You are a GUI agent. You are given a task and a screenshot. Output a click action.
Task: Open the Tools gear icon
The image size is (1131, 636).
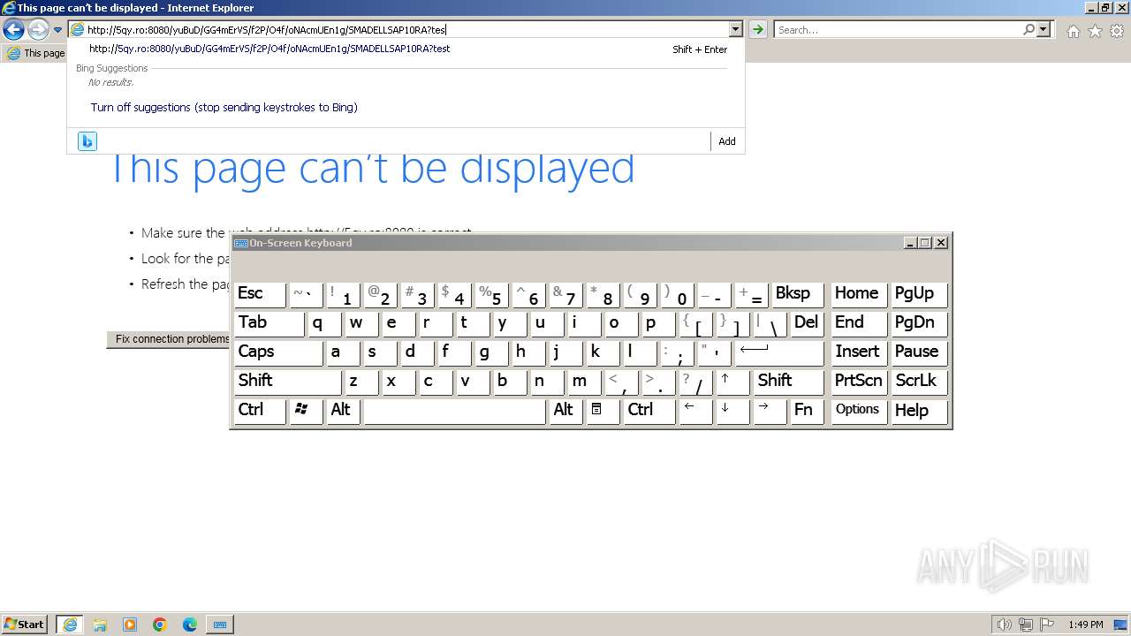tap(1117, 31)
